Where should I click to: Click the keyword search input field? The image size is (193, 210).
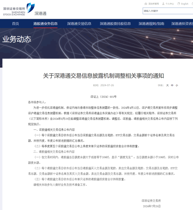pos(168,11)
